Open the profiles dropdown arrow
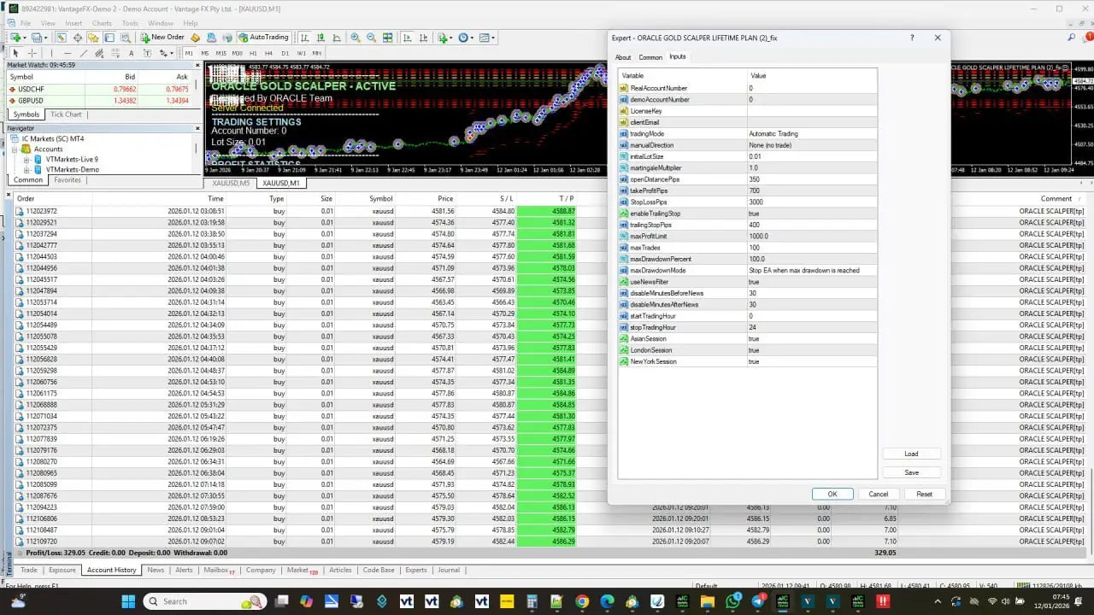The width and height of the screenshot is (1094, 615). tap(46, 38)
